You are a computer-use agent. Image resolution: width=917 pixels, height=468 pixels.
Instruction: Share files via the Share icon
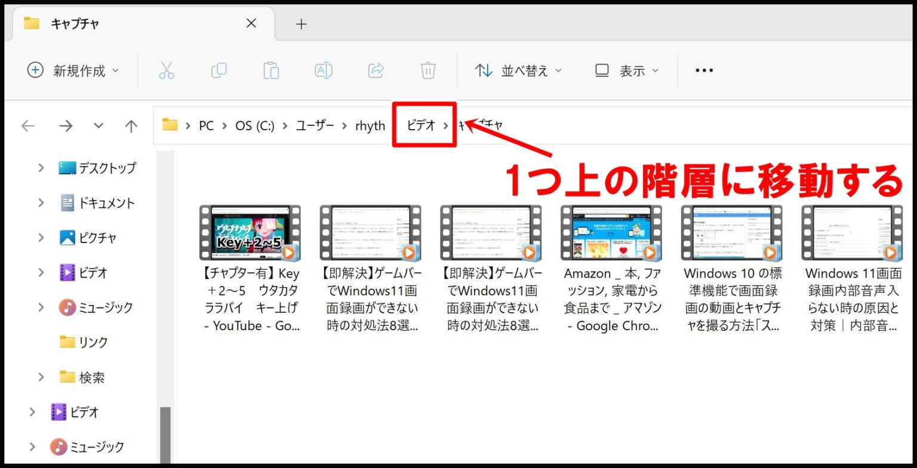coord(376,70)
